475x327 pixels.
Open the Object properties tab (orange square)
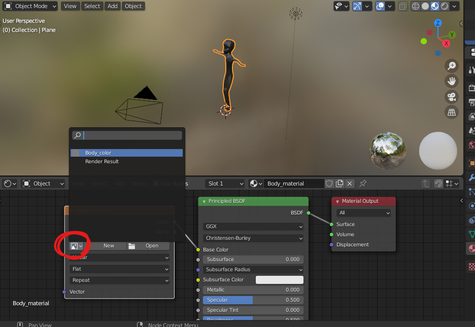click(471, 163)
